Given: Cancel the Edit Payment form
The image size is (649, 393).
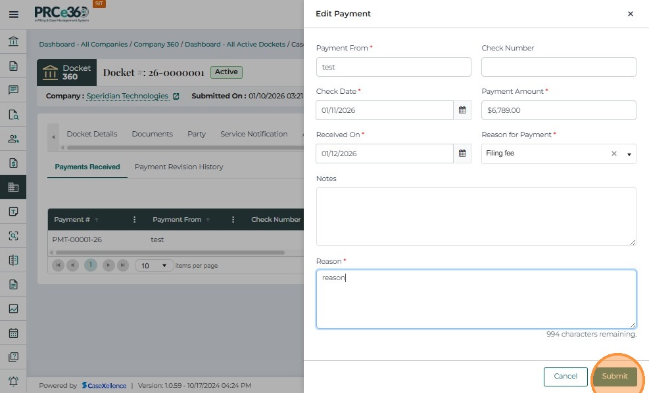Looking at the screenshot, I should click(x=565, y=376).
